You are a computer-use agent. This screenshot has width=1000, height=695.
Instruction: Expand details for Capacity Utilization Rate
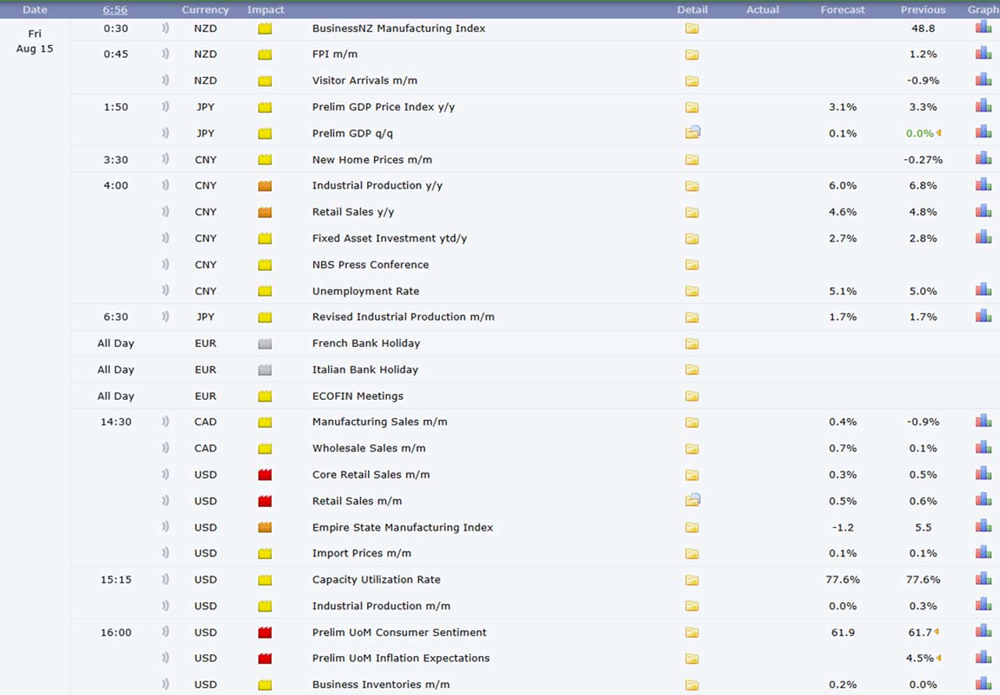click(x=691, y=579)
